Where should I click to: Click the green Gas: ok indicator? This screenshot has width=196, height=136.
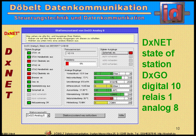tap(29, 82)
